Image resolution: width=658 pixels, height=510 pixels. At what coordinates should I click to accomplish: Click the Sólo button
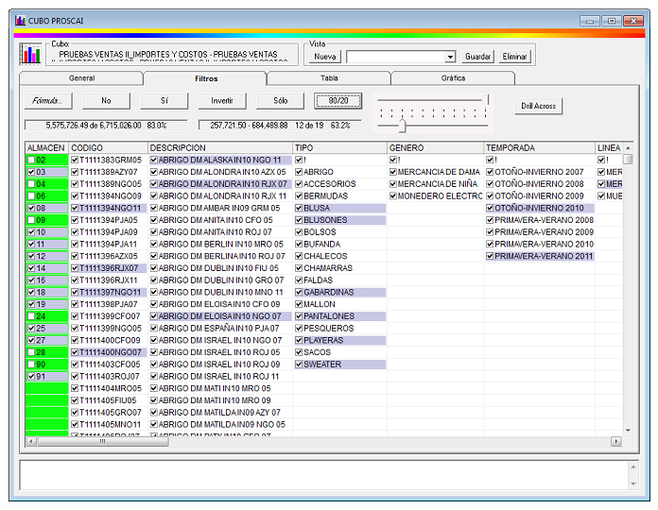[x=281, y=100]
